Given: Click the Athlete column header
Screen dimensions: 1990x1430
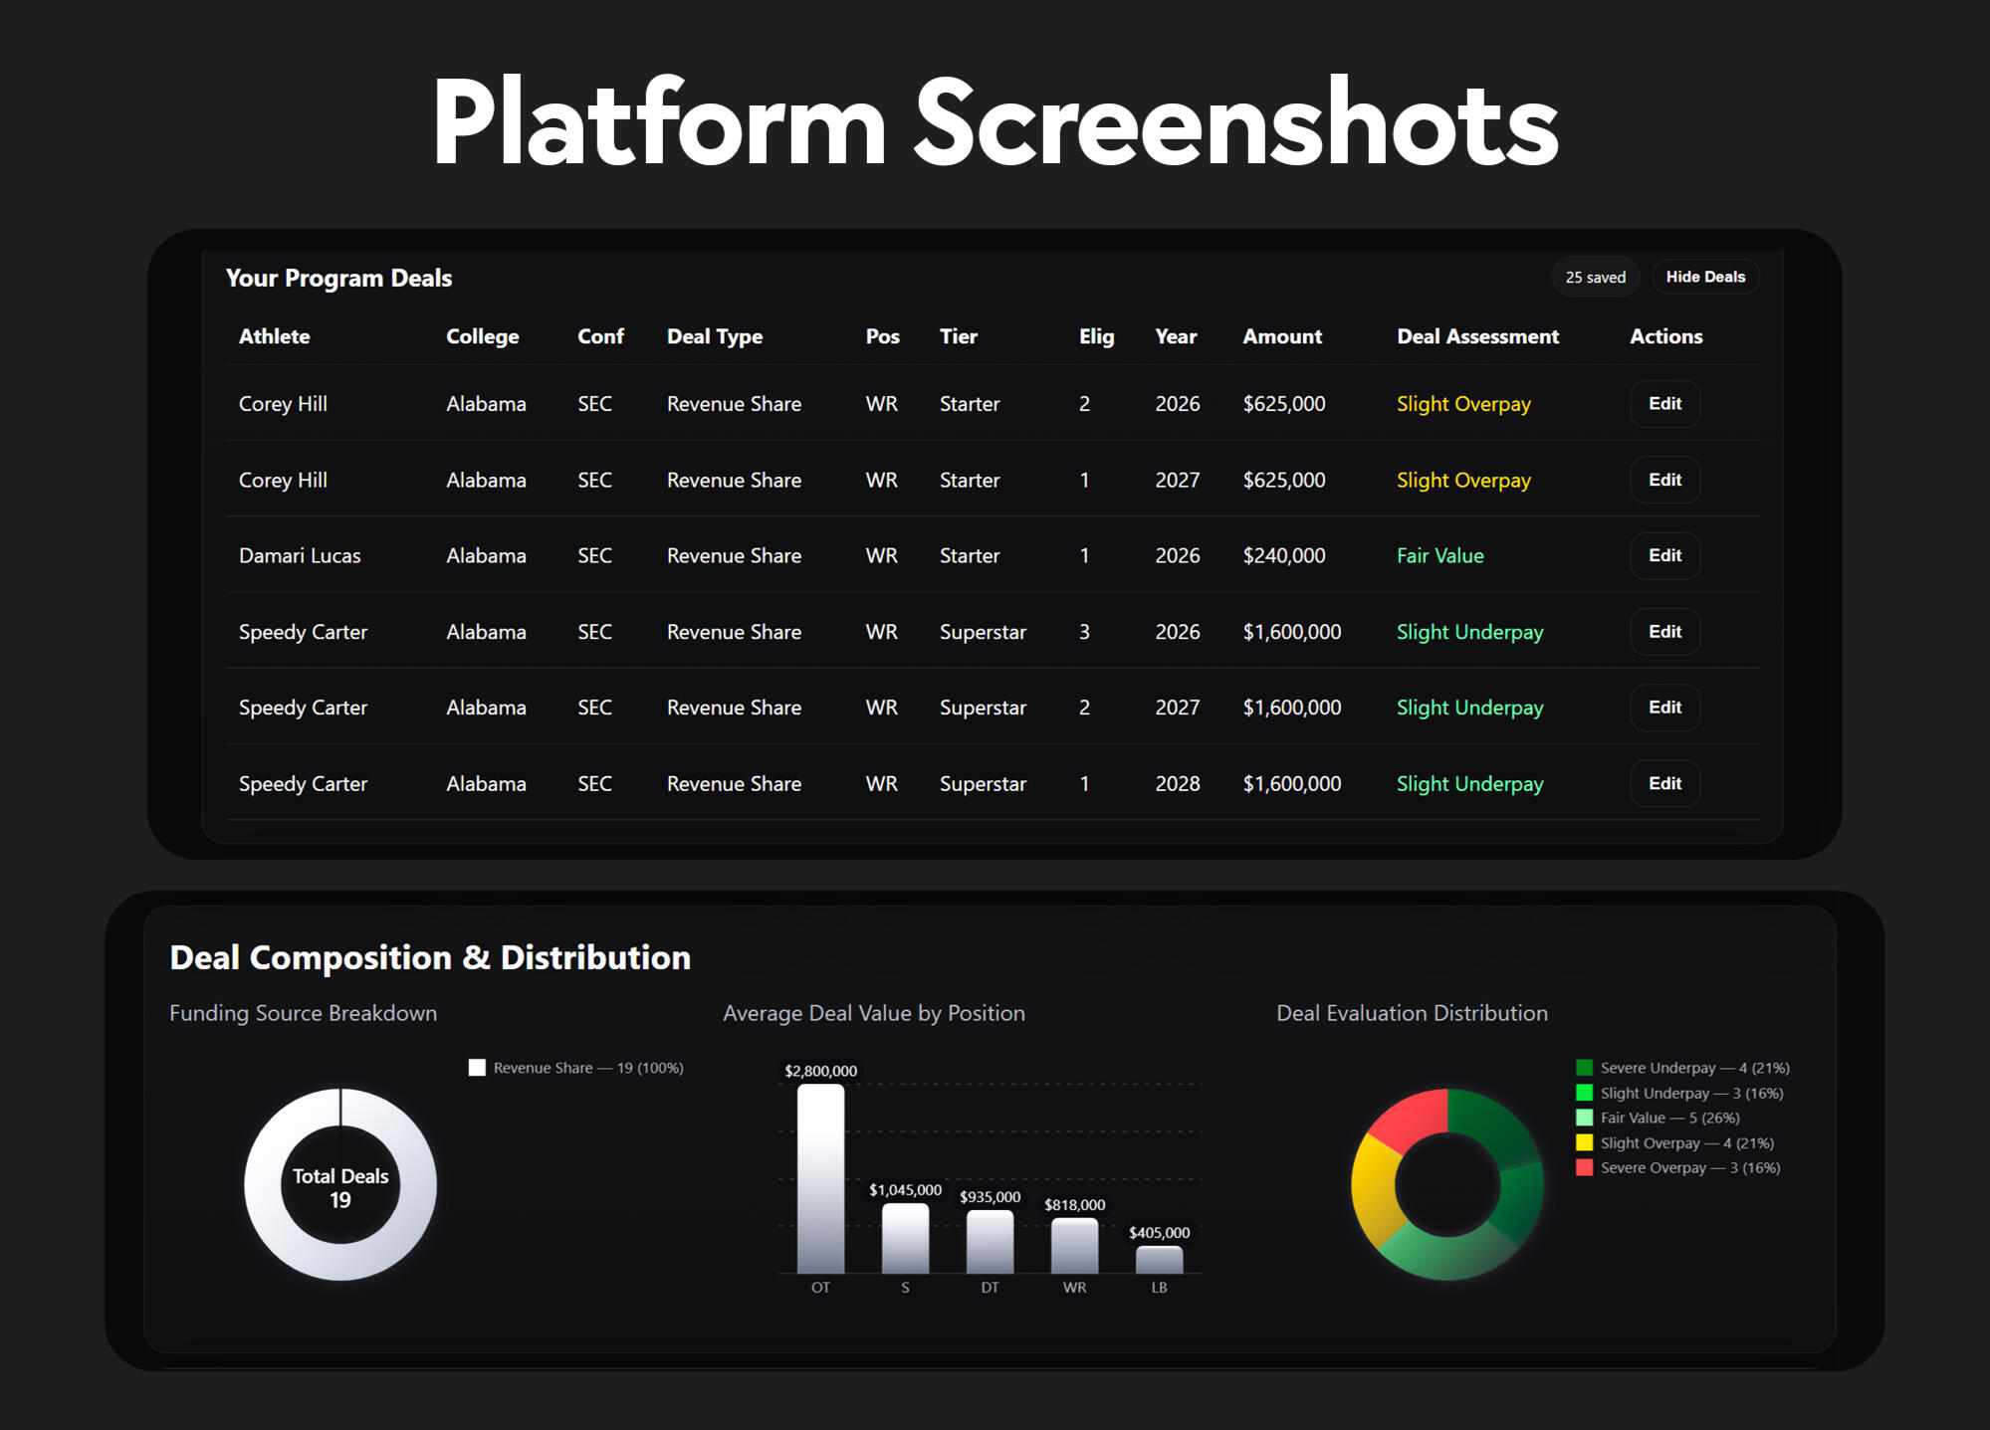Looking at the screenshot, I should tap(274, 336).
